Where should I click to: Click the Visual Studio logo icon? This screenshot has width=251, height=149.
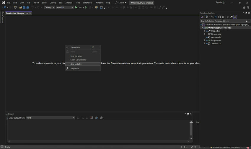(3, 3)
